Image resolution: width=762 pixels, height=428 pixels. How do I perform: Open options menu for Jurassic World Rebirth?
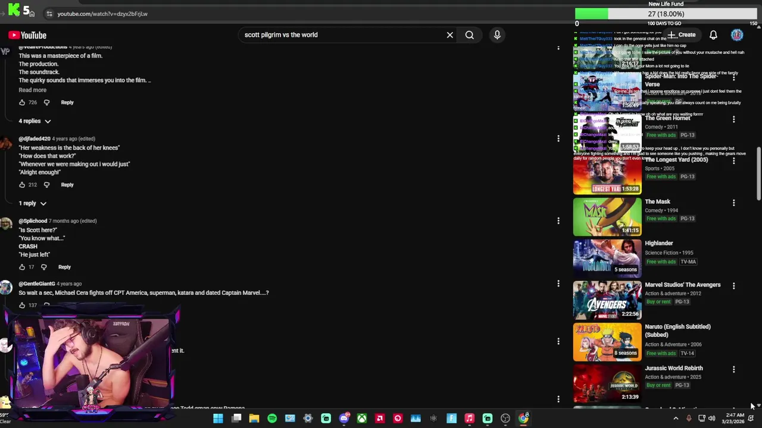[x=733, y=369]
